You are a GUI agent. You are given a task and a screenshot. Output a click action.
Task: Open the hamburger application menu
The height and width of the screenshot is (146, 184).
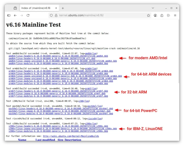(175, 15)
